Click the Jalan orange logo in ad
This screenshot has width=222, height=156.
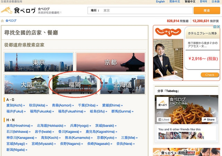(x=168, y=32)
